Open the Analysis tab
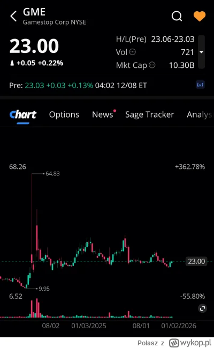214x348 pixels. [x=199, y=114]
